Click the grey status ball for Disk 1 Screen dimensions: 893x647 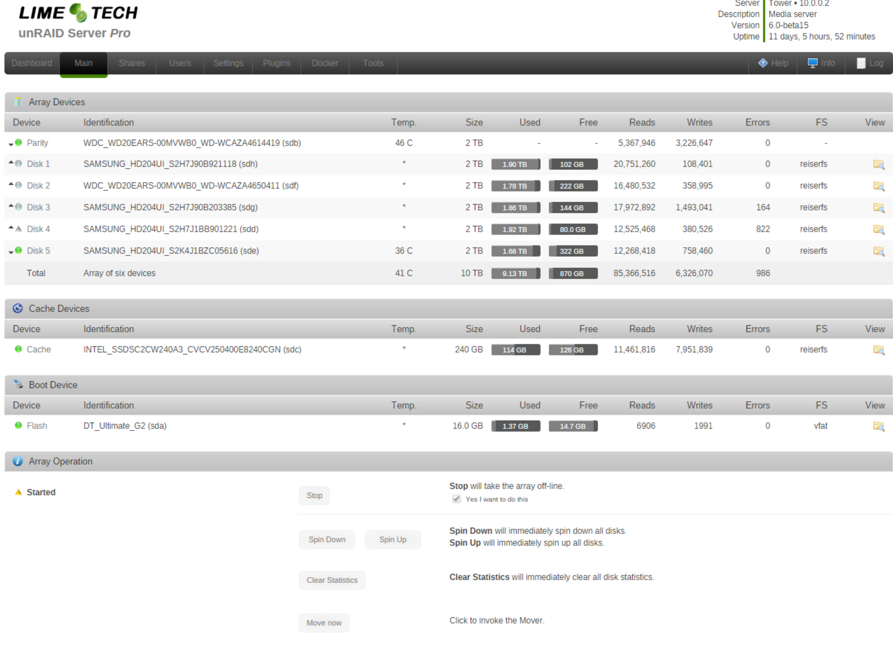[18, 163]
